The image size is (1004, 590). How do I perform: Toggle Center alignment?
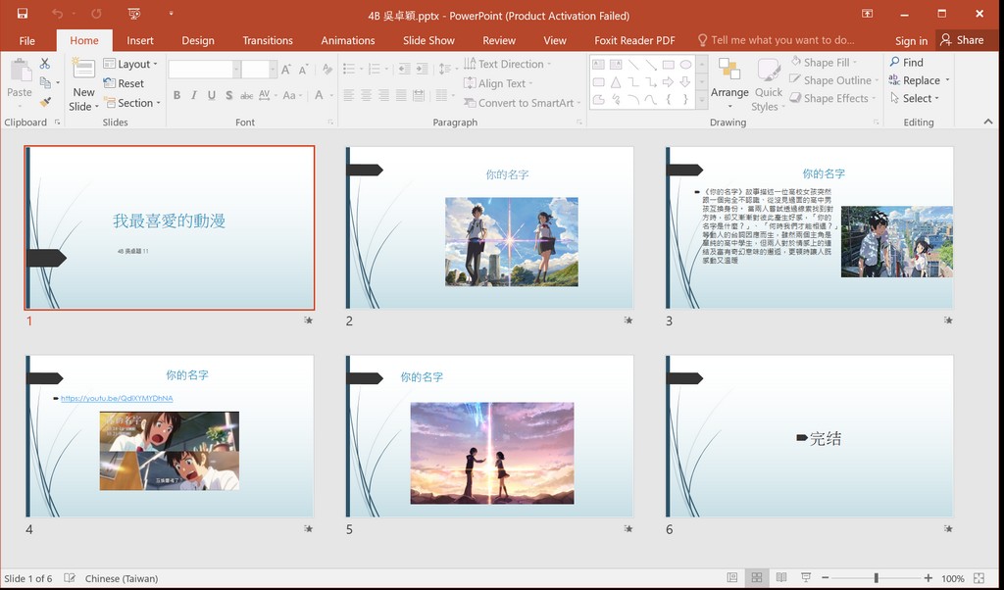[x=367, y=95]
